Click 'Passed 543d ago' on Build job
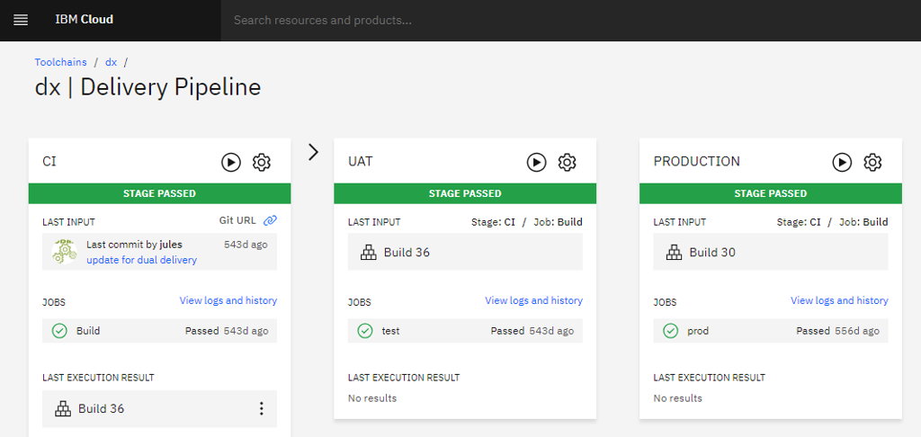 point(227,331)
